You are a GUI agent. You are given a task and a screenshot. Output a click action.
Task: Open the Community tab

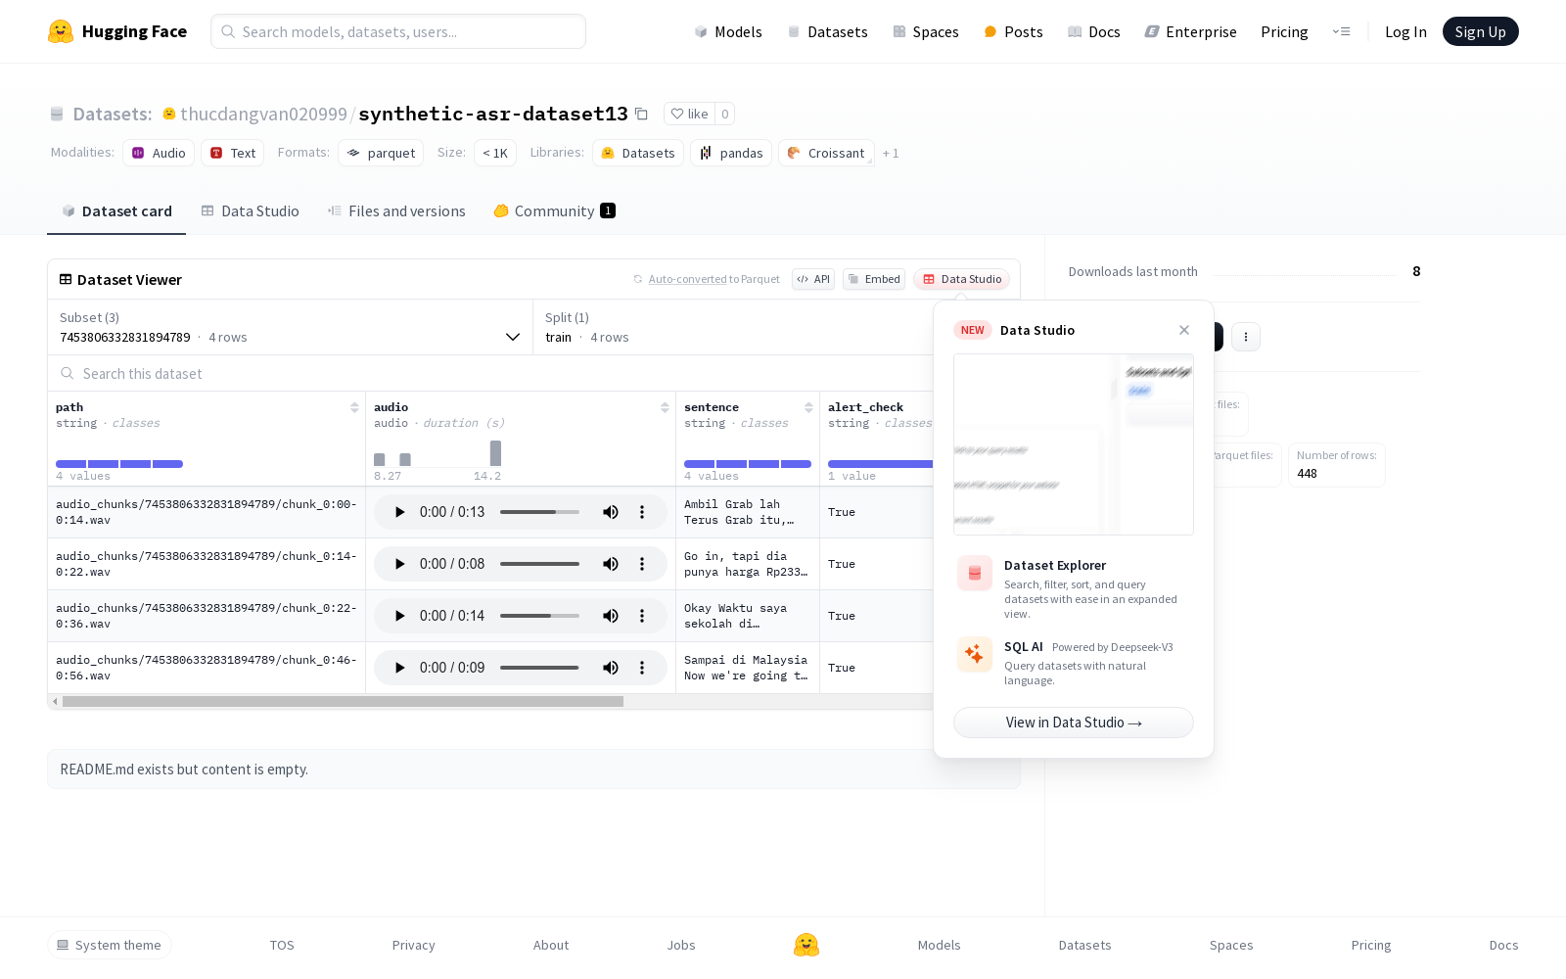coord(554,211)
